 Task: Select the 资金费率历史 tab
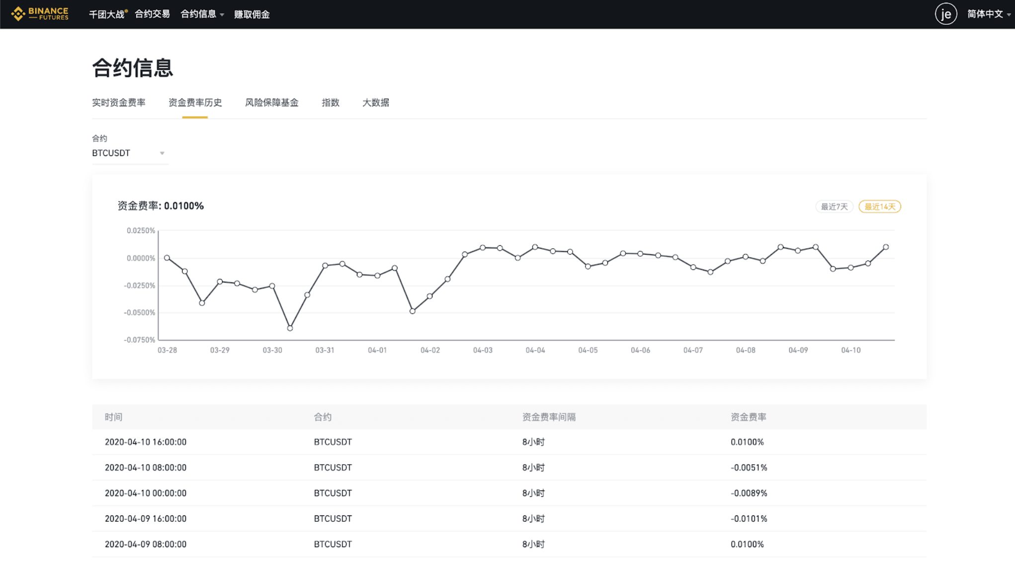point(195,103)
